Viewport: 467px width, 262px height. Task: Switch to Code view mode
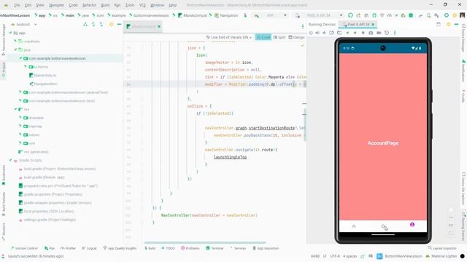[x=263, y=37]
